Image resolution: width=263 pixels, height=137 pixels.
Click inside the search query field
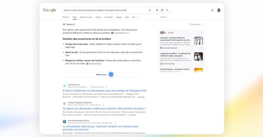click(x=104, y=10)
